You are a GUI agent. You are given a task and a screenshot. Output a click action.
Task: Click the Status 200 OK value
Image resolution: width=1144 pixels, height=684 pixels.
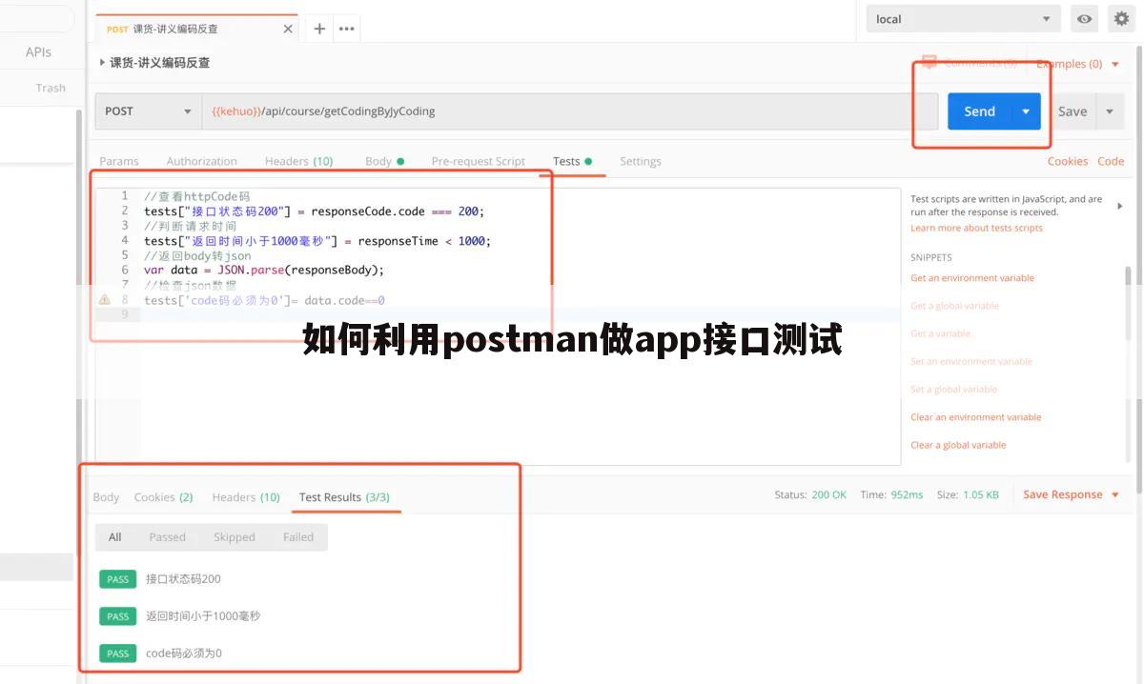(828, 495)
